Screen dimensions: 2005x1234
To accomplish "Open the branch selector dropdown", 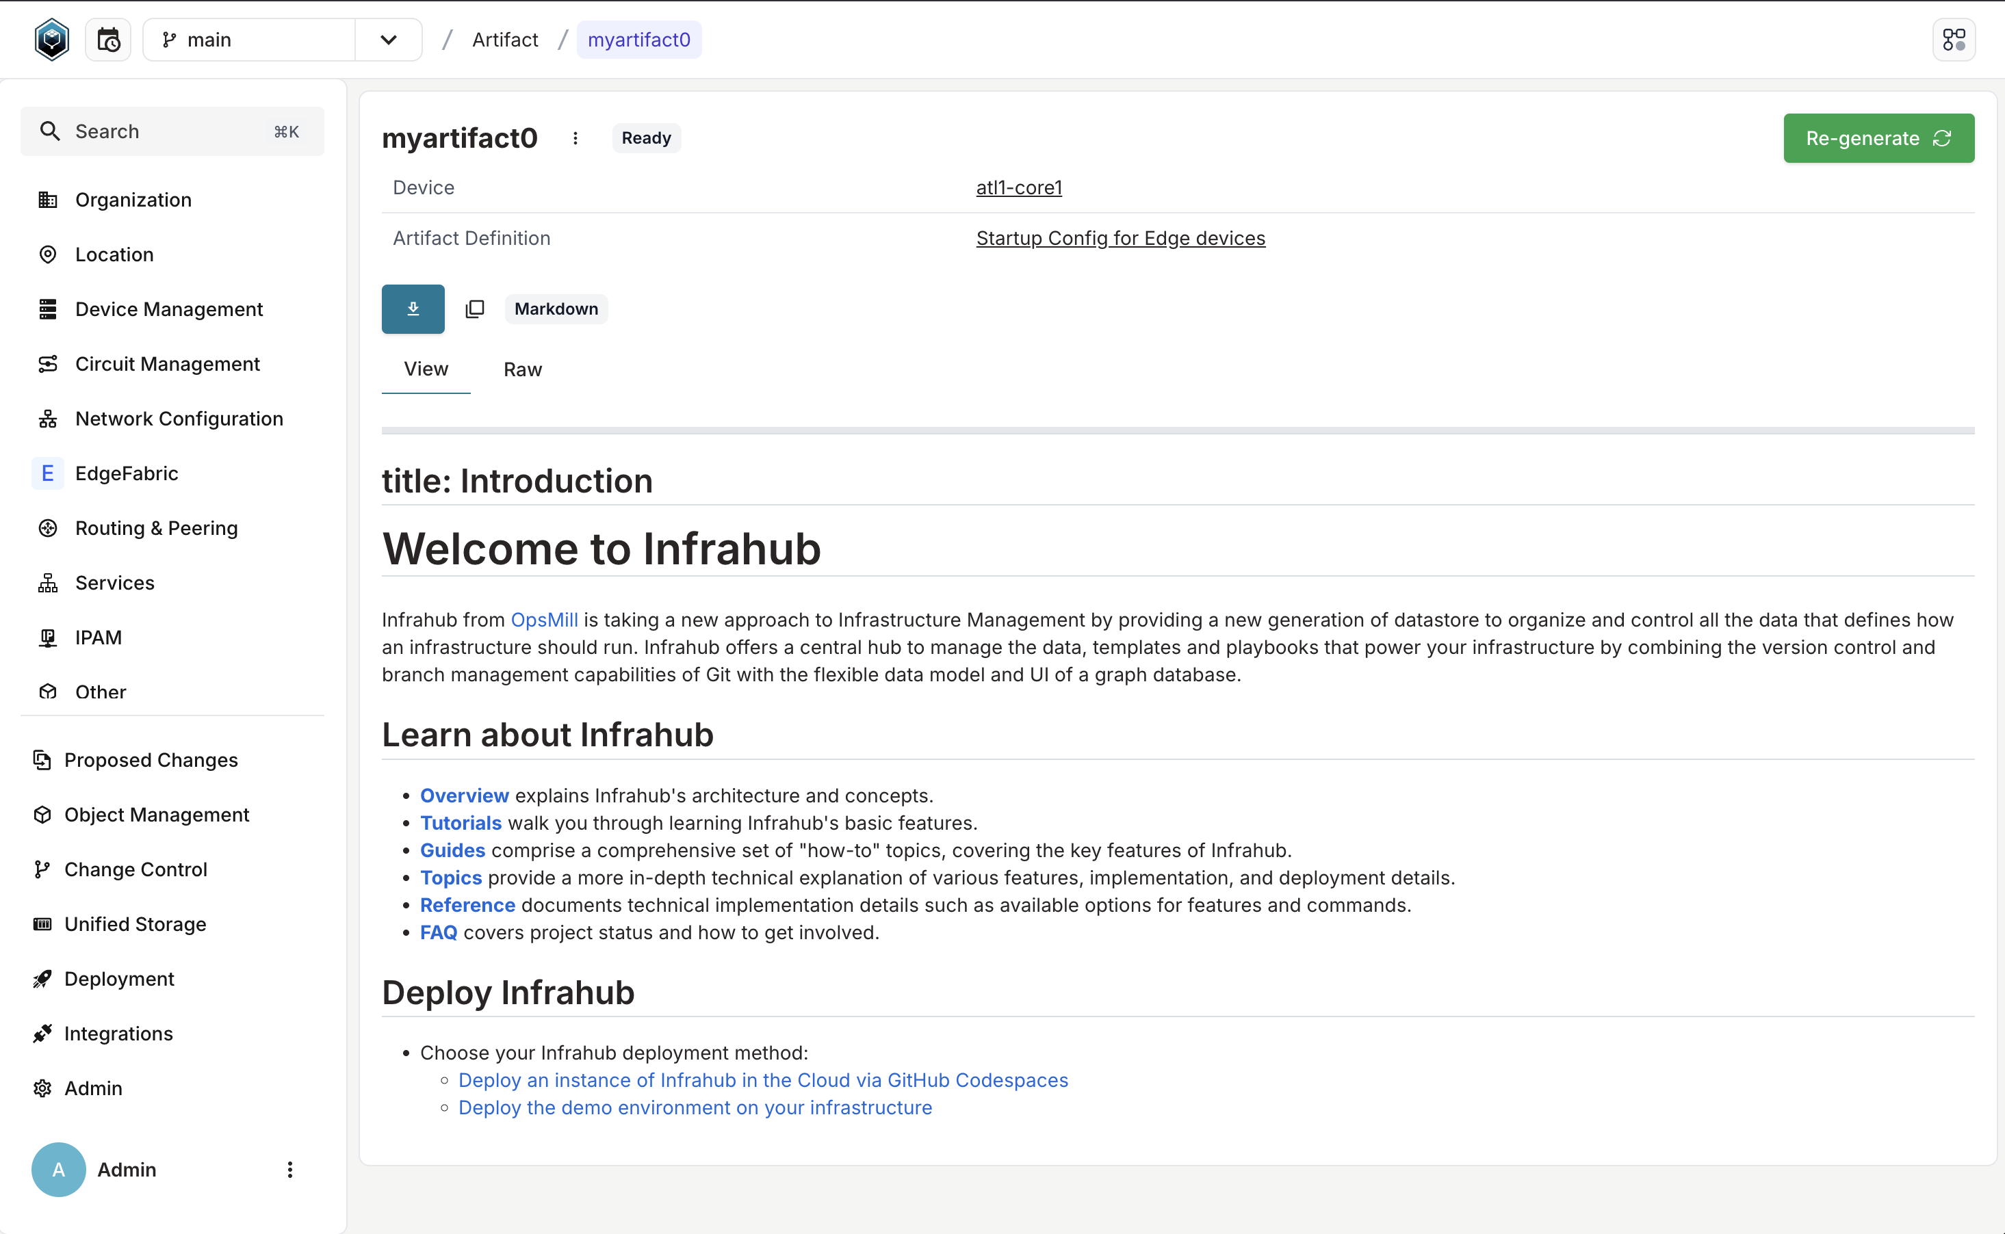I will [389, 39].
